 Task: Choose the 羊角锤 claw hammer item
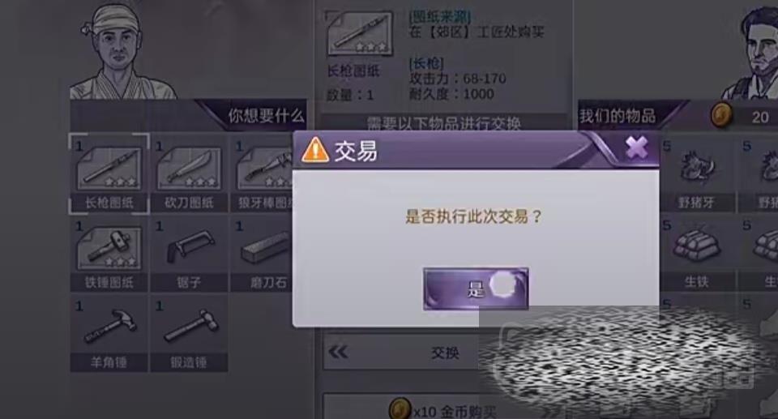[x=109, y=333]
